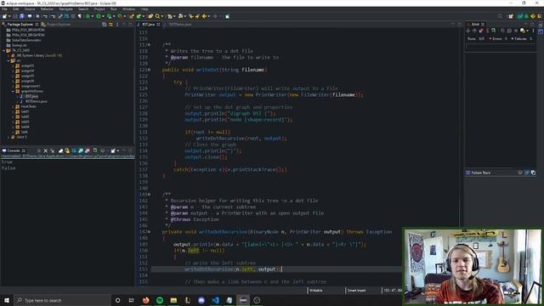544x306 pixels.
Task: Open the Window menu
Action: [x=128, y=9]
